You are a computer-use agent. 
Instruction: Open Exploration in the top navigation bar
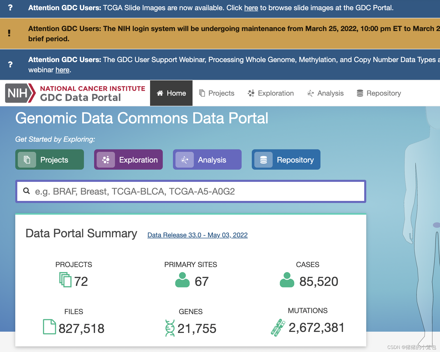271,93
